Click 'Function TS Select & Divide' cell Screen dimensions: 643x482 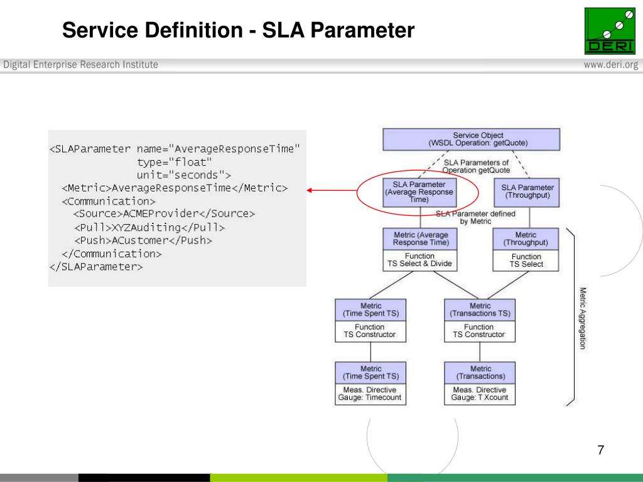[x=420, y=260]
